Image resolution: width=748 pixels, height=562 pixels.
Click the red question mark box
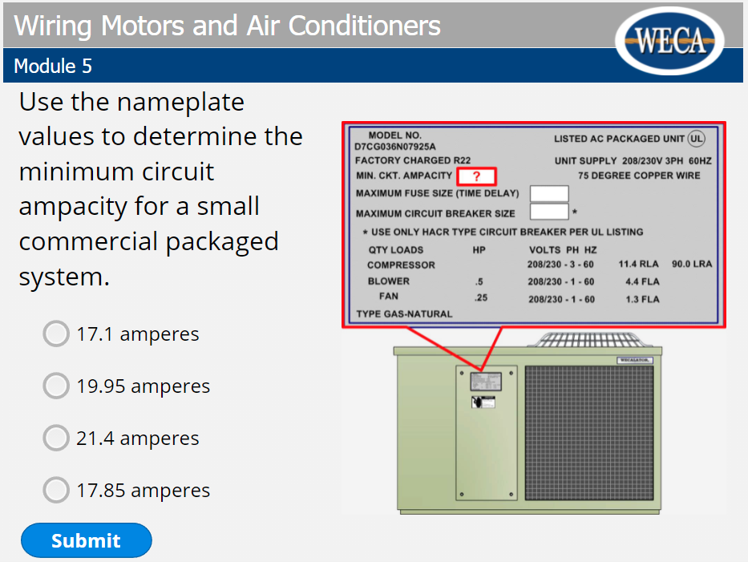tap(476, 176)
